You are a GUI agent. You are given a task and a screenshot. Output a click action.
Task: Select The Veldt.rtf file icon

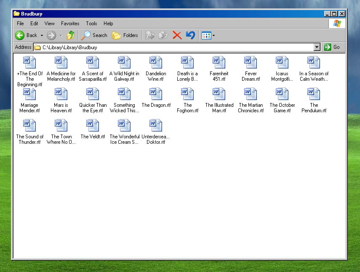point(93,125)
